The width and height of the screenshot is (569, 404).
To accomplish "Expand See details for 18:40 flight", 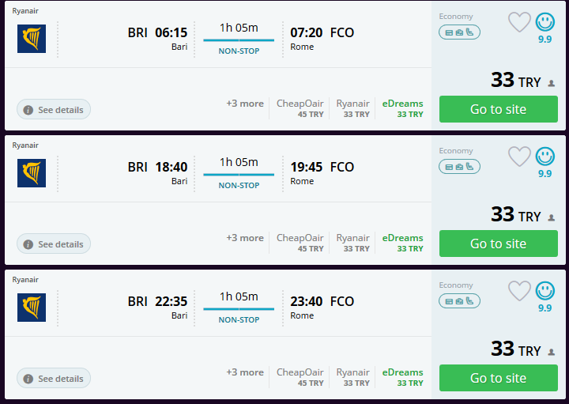I will pos(54,244).
